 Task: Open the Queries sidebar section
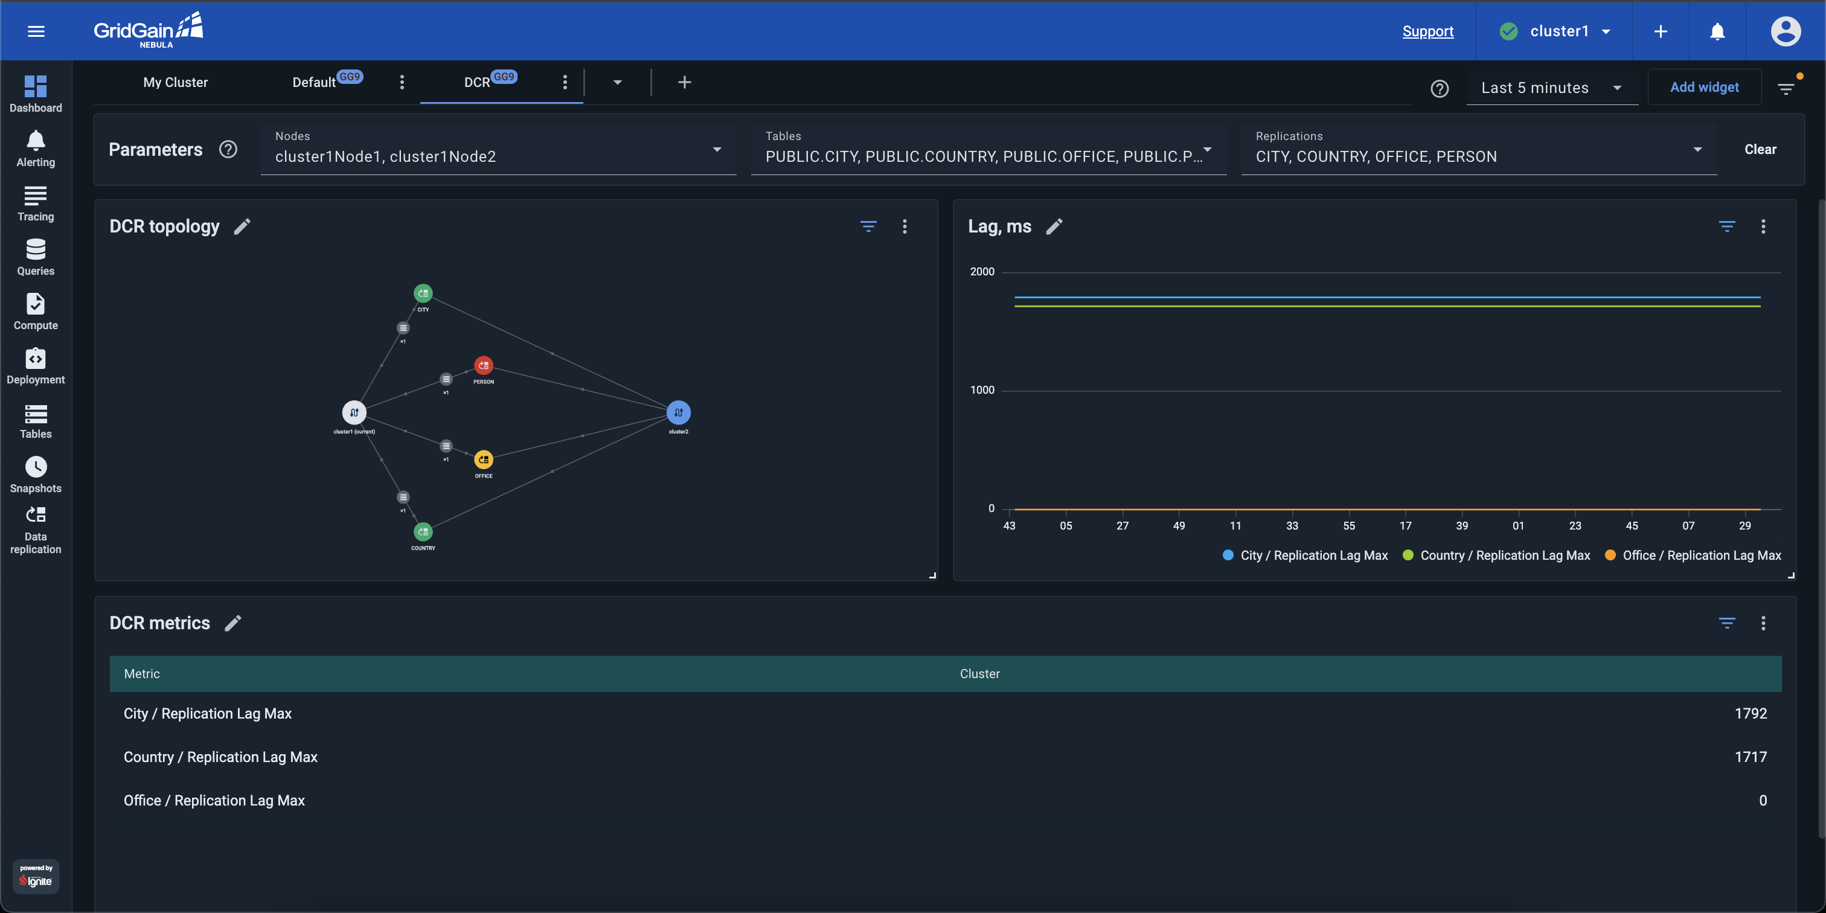[36, 257]
